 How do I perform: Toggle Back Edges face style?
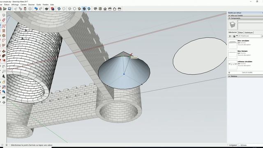(64, 9)
